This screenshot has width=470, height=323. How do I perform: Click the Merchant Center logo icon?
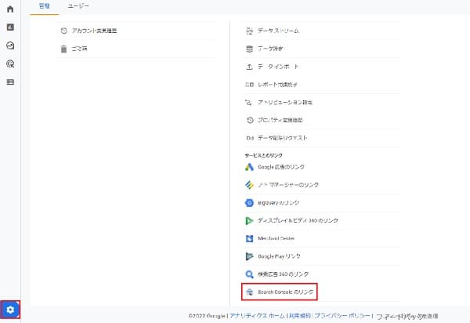coord(249,238)
